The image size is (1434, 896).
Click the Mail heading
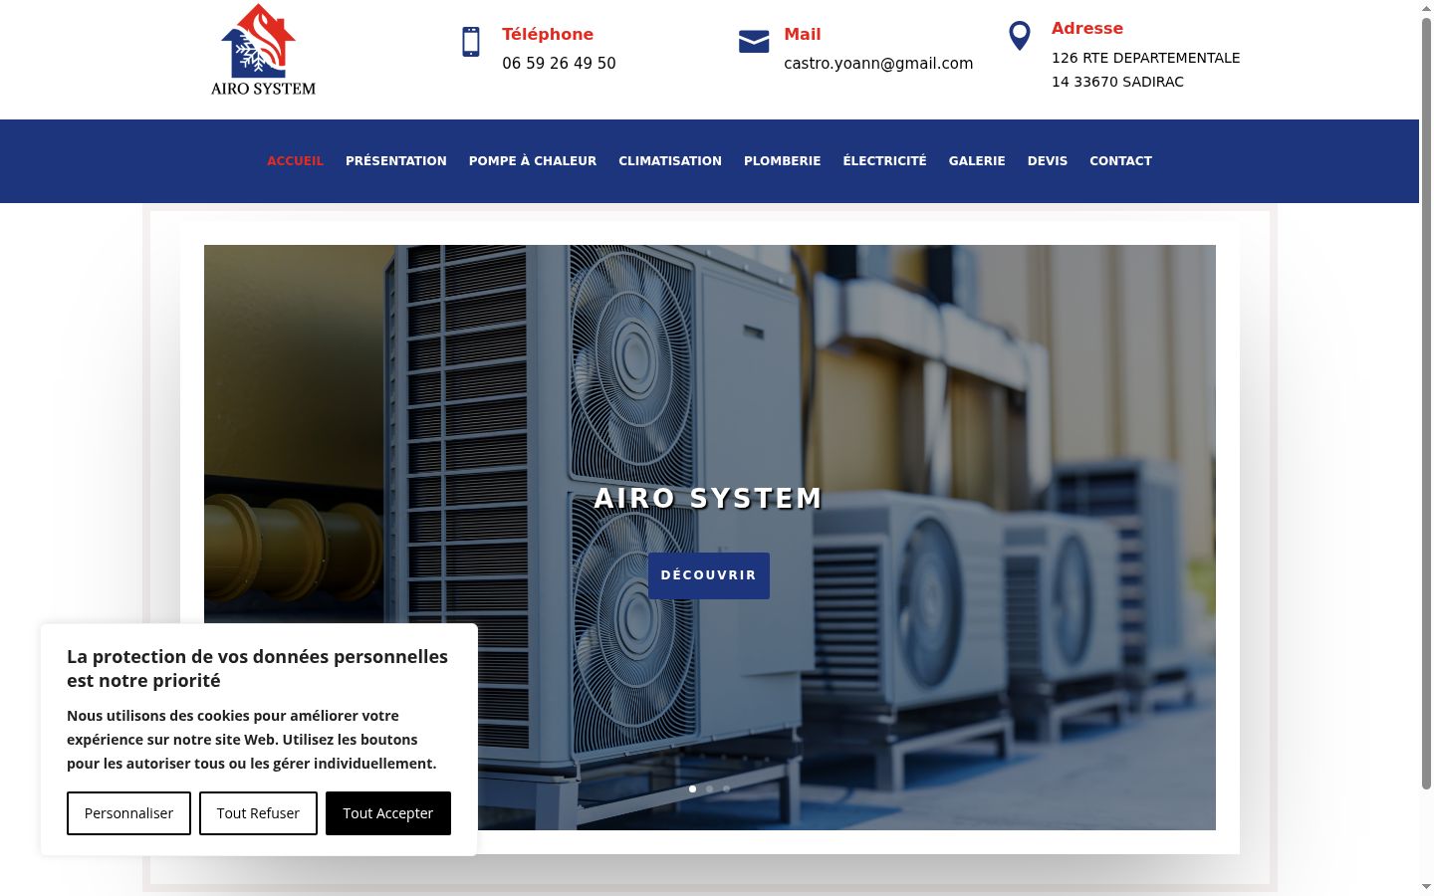(x=803, y=34)
